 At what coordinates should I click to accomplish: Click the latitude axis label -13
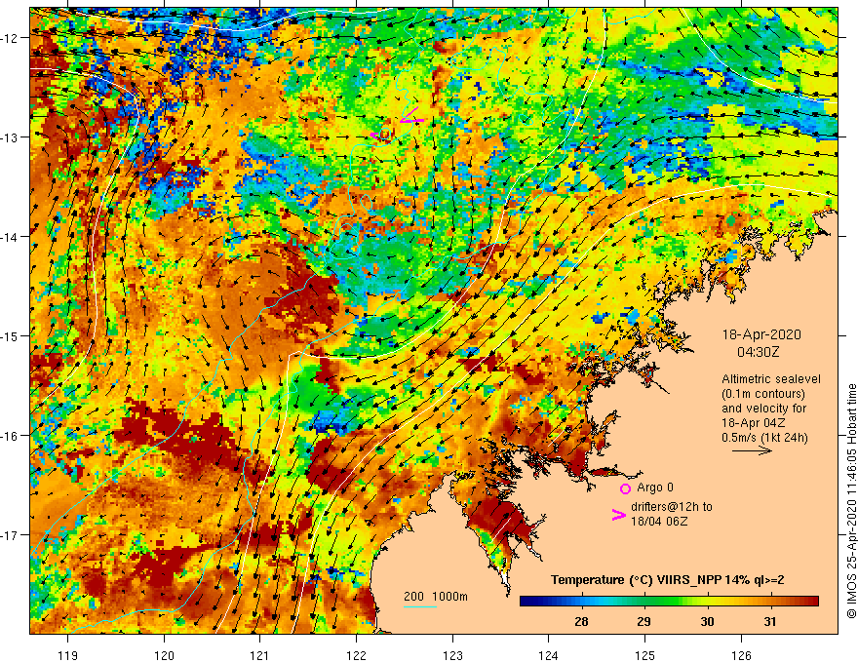11,137
